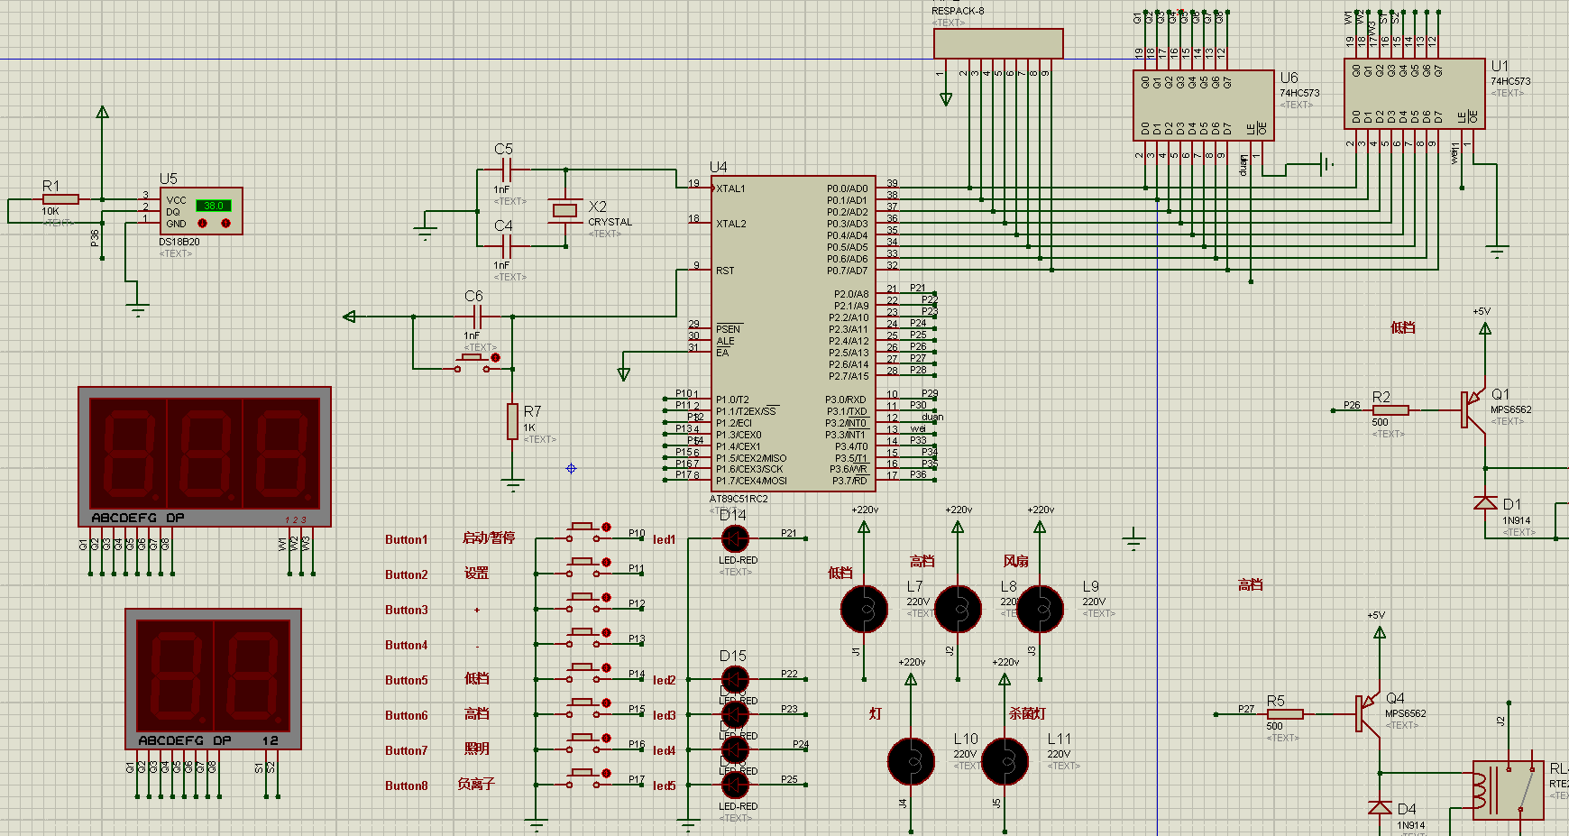Select lamp L10 labeled 灯
Viewport: 1569px width, 836px height.
click(x=911, y=762)
